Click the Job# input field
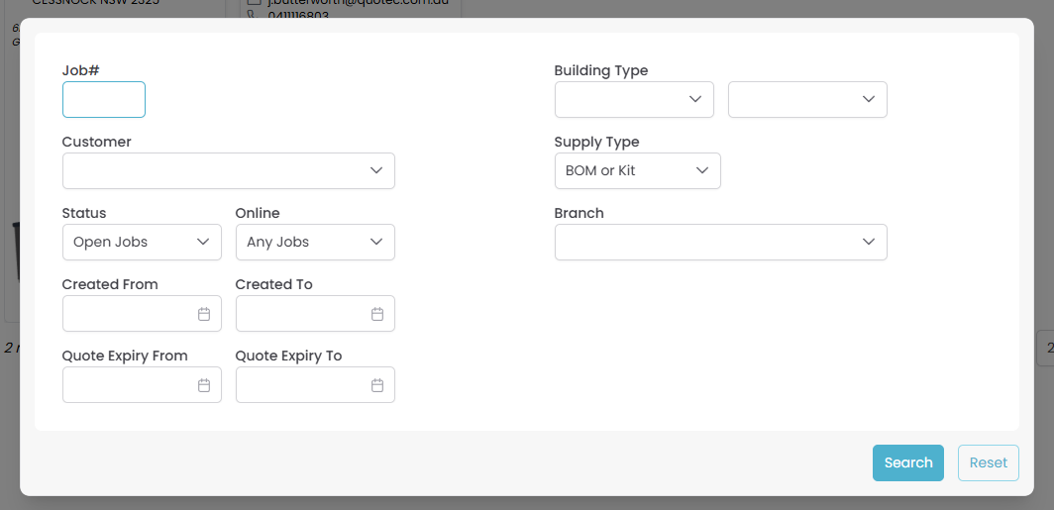1054x510 pixels. (104, 100)
